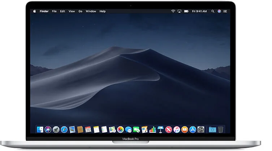Open Finder from the Dock
The width and height of the screenshot is (272, 151).
40,129
